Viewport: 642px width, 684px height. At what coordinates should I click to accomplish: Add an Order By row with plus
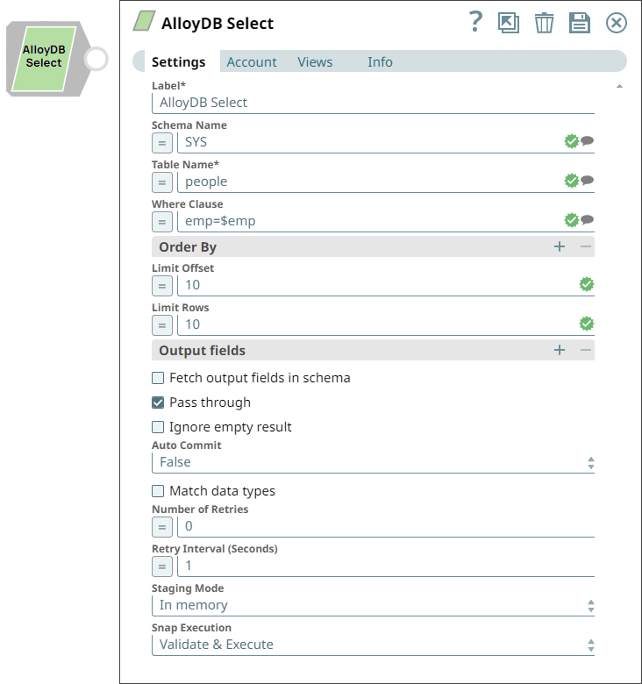click(560, 246)
